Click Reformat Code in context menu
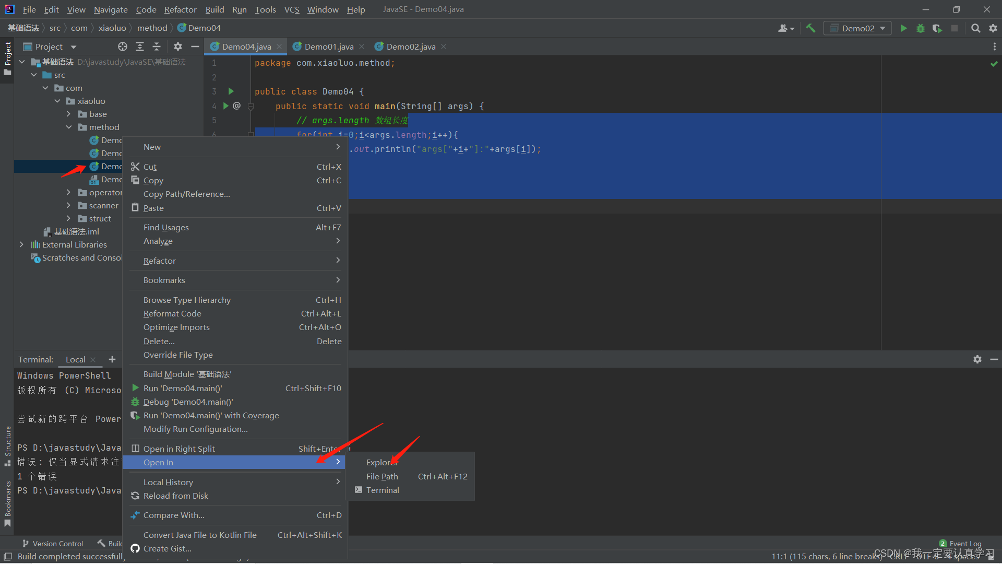Viewport: 1002px width, 564px height. pos(172,313)
